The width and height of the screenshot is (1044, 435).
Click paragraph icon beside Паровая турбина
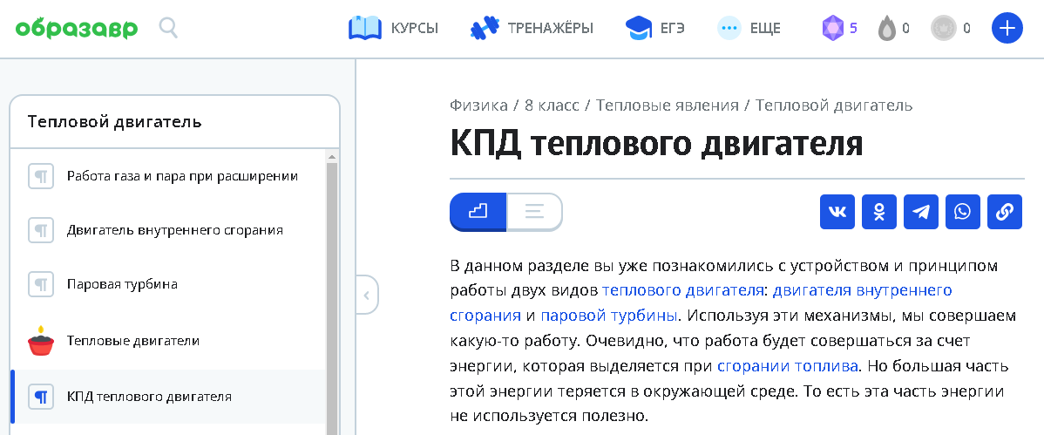point(41,284)
